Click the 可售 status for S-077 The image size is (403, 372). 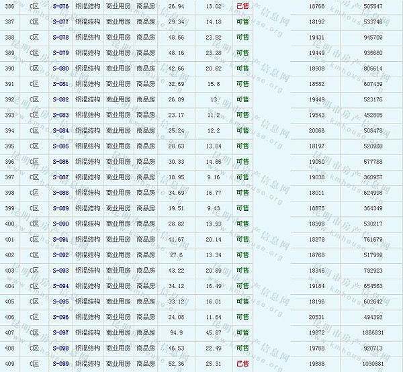[x=242, y=21]
